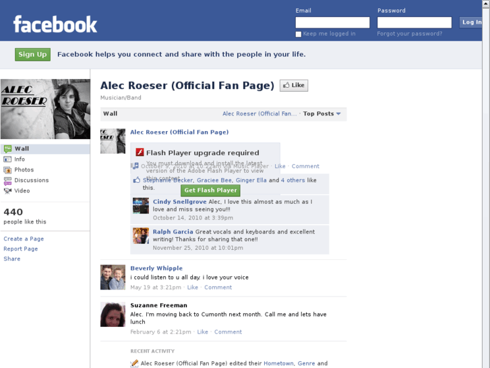490x368 pixels.
Task: Open Beverly Whipple profile link
Action: point(156,268)
